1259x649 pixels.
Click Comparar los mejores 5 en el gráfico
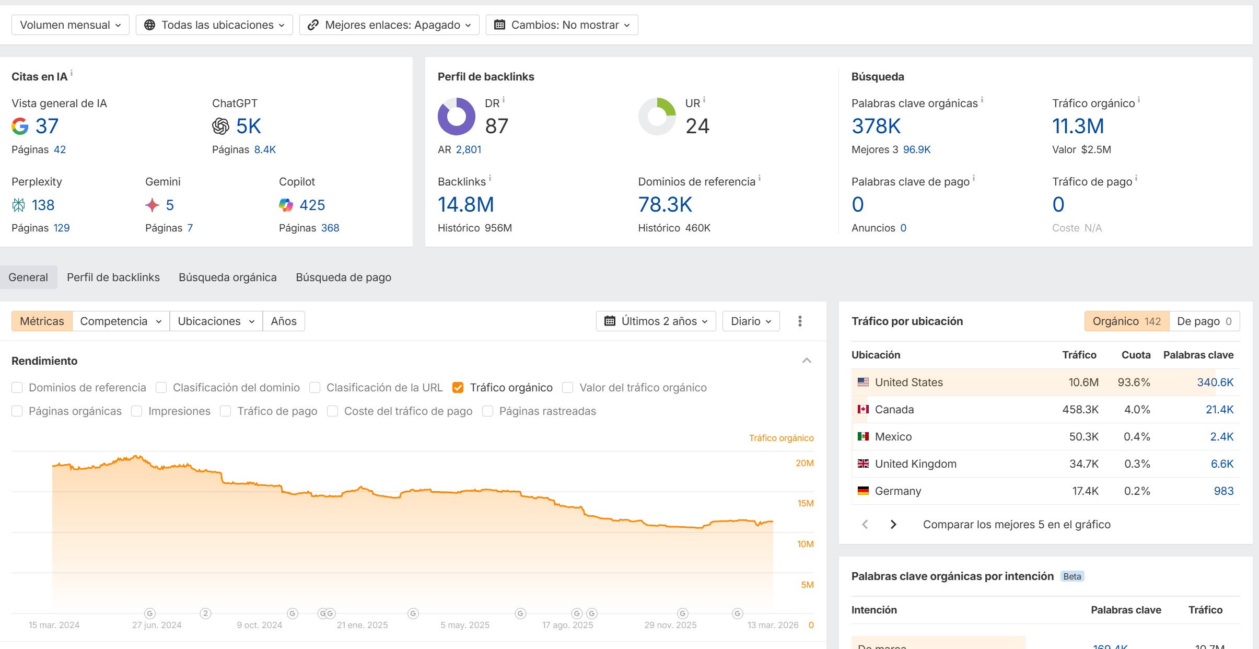(x=1016, y=524)
